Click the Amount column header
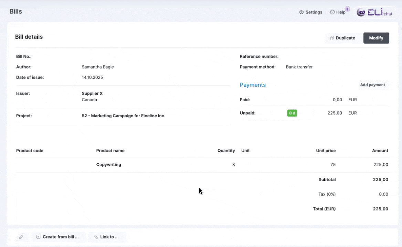The width and height of the screenshot is (402, 247). click(380, 151)
